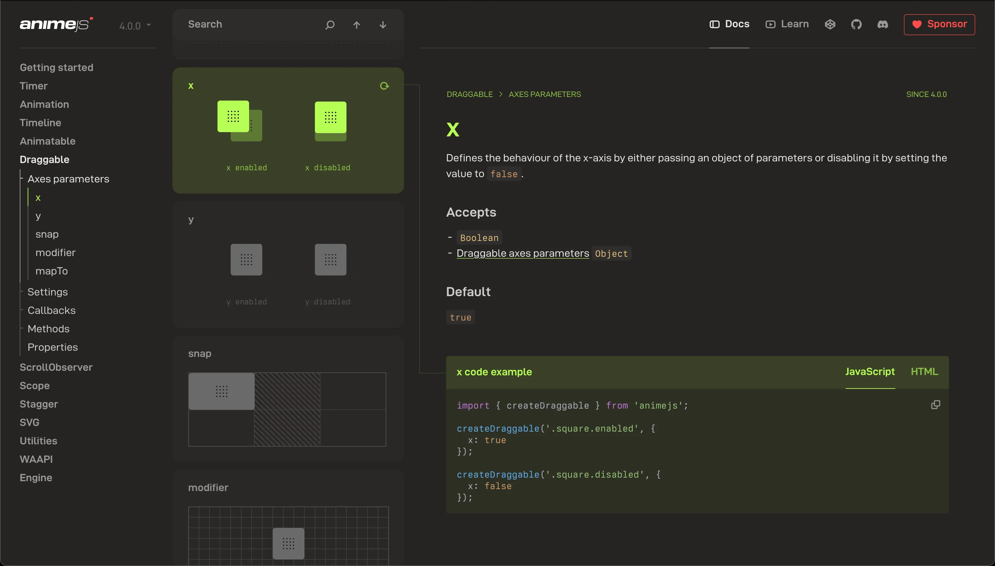Open Animation section in sidebar

(x=44, y=104)
